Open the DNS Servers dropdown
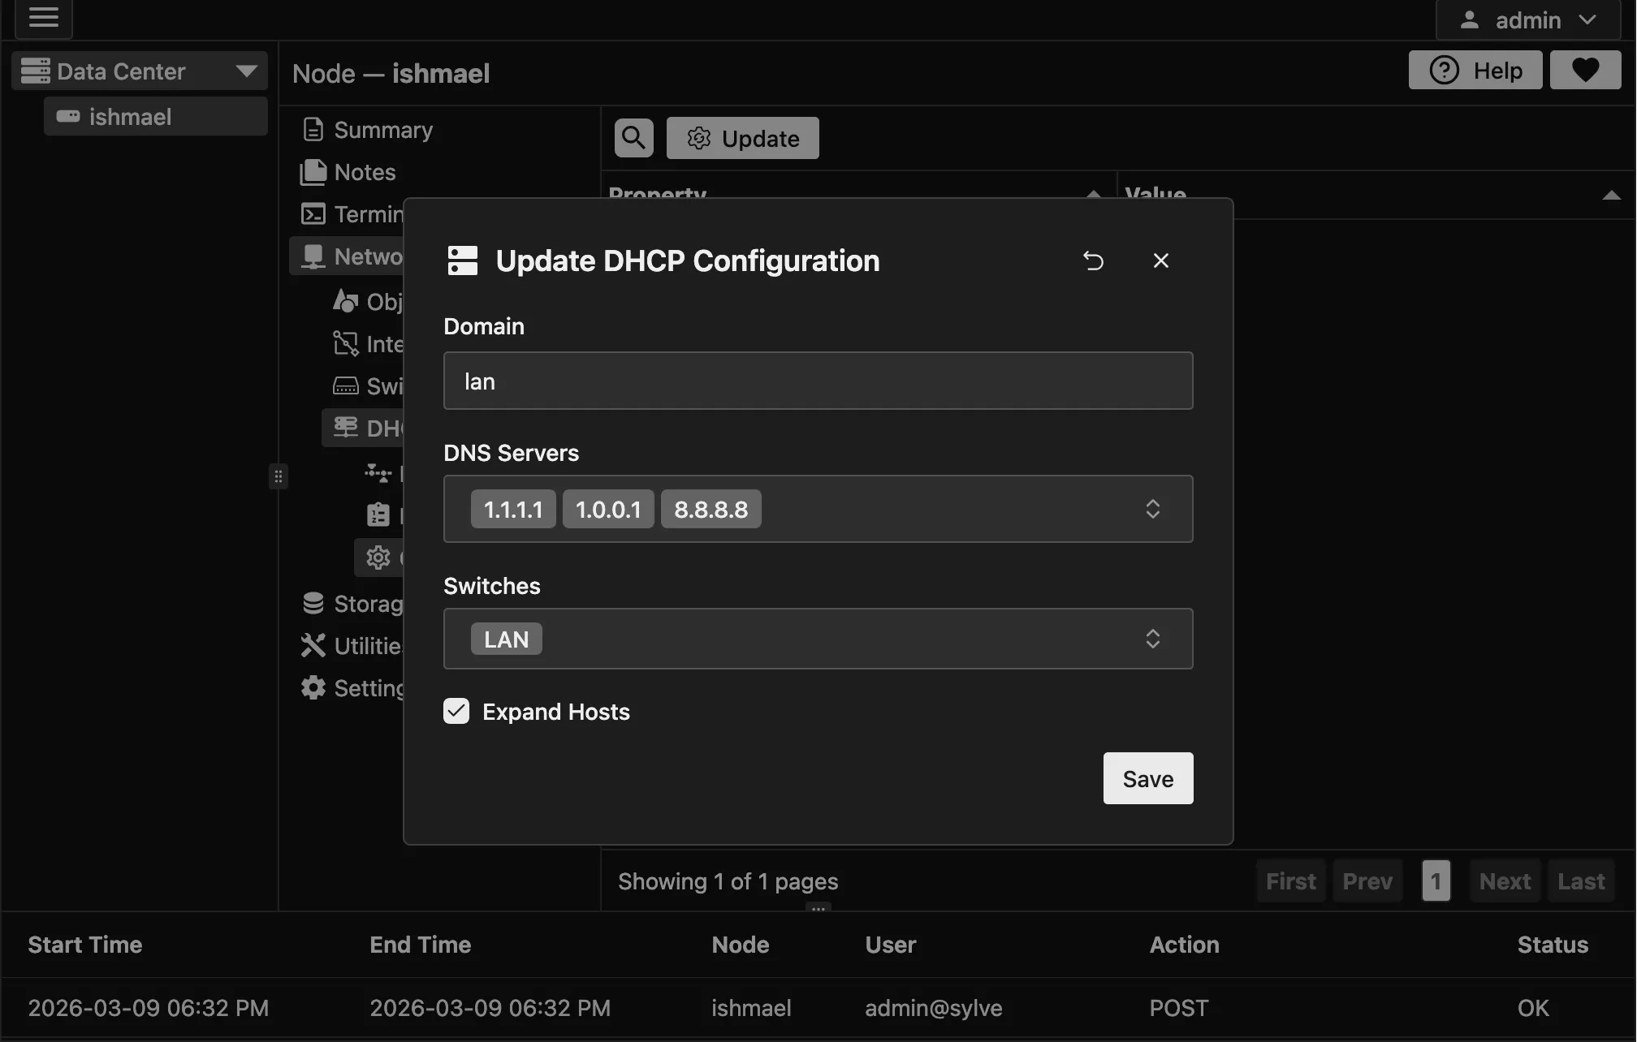1637x1042 pixels. 1152,509
